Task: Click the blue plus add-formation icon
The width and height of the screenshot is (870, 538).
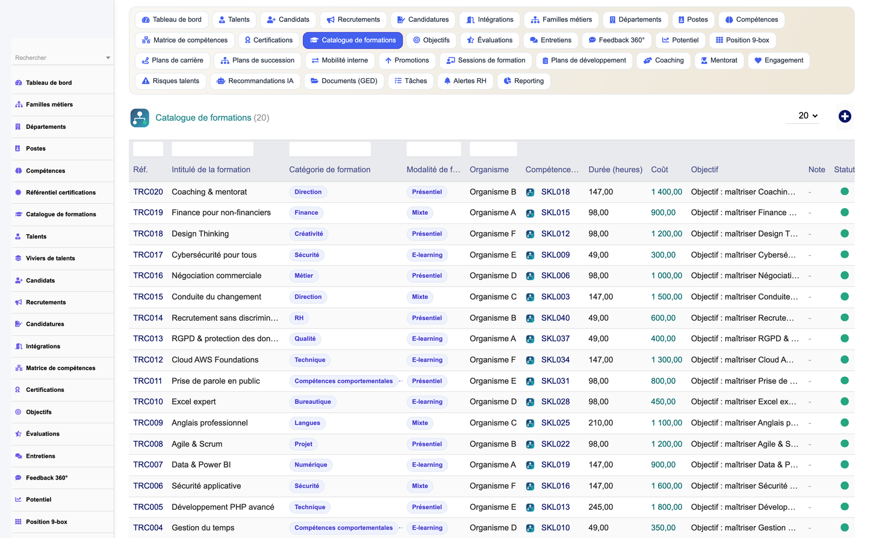Action: point(845,116)
